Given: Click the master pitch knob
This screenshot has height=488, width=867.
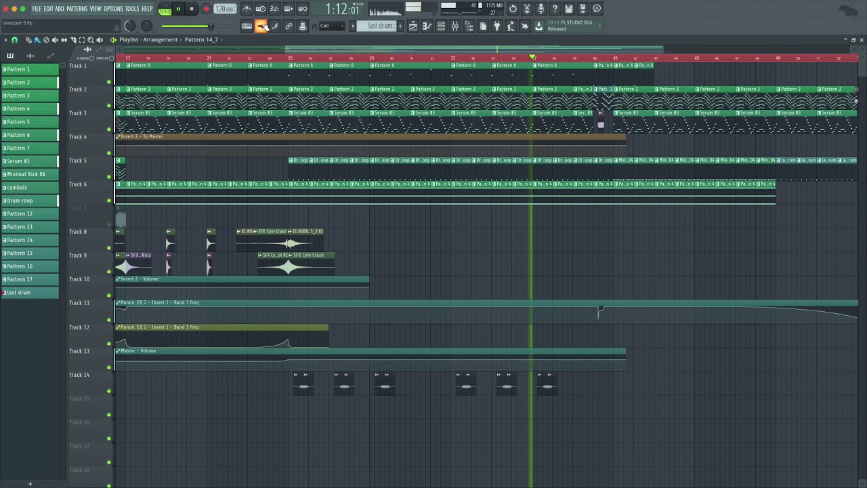Looking at the screenshot, I should coord(147,26).
